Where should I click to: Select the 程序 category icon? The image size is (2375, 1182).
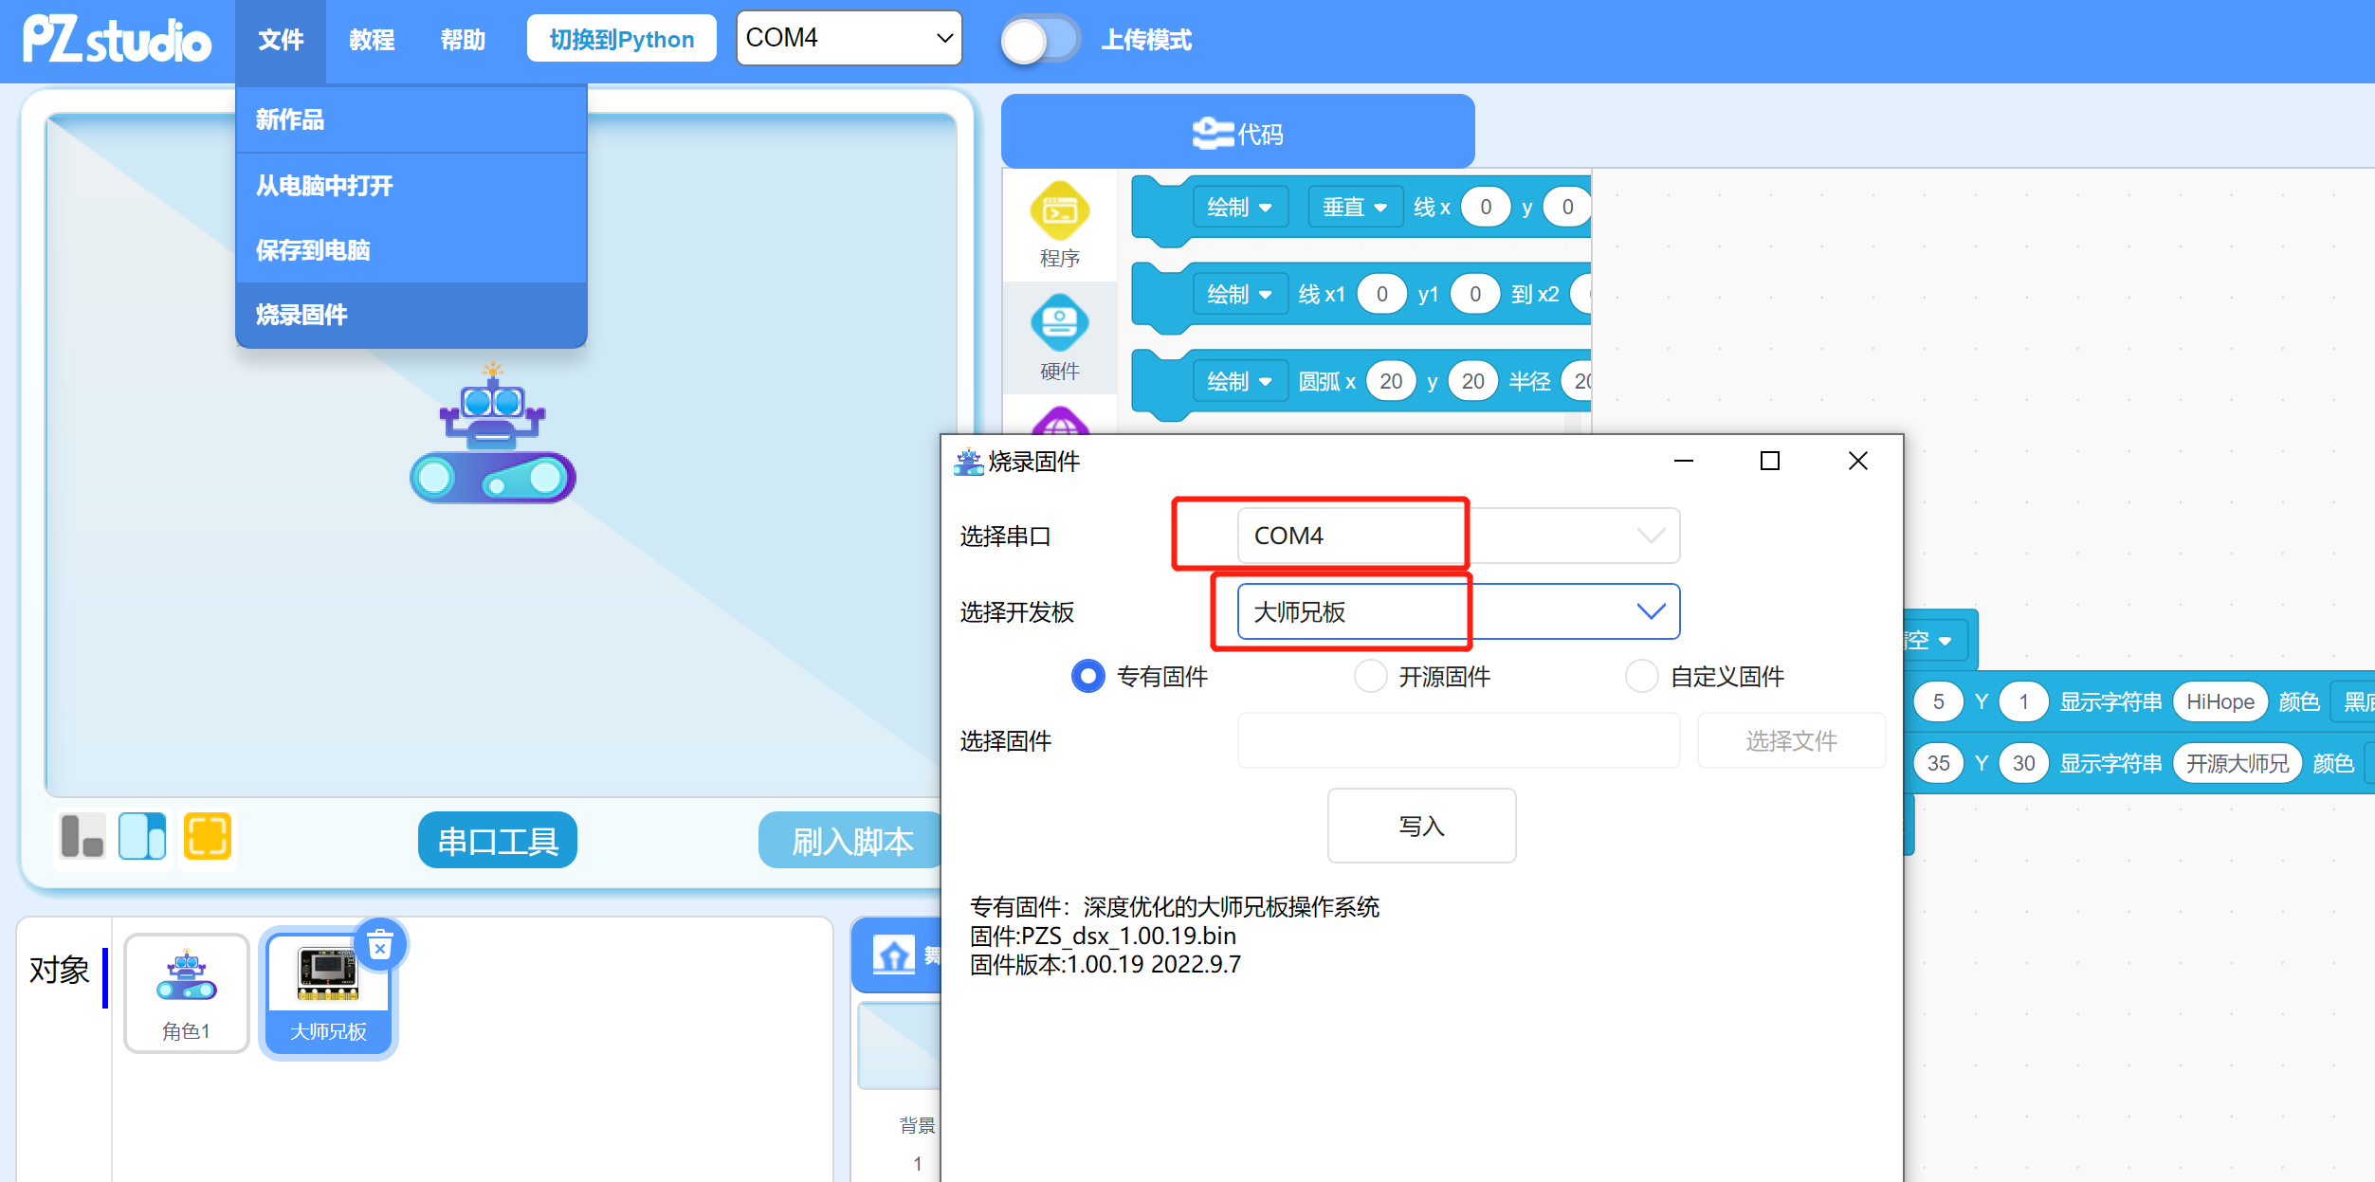[1059, 226]
